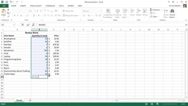This screenshot has width=188, height=106.
Task: Click Delete cells icon
Action: point(138,11)
